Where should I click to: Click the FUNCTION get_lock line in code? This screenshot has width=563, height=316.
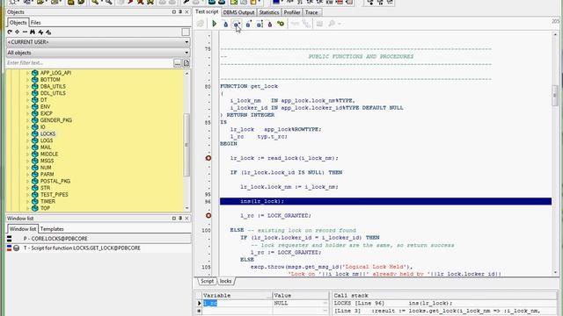coord(249,86)
